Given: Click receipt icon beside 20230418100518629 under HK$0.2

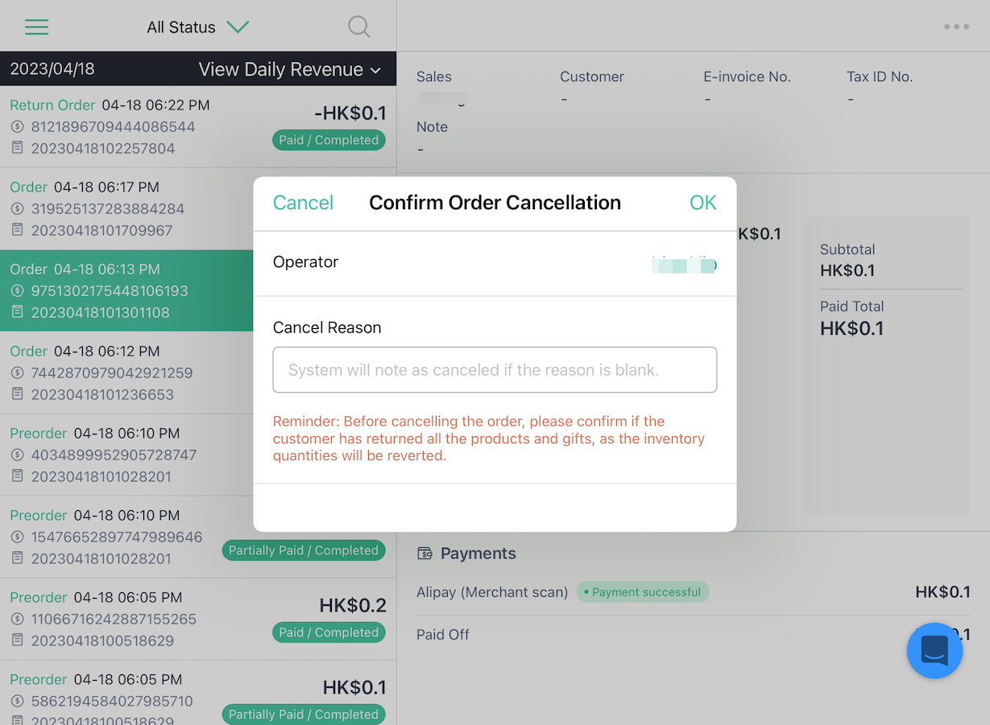Looking at the screenshot, I should click(18, 641).
